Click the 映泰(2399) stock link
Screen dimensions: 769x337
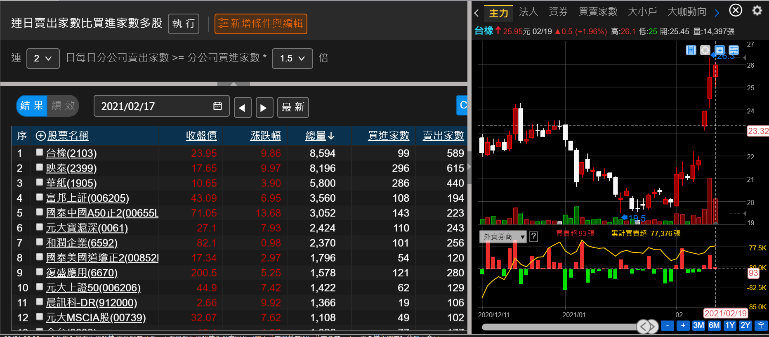71,168
